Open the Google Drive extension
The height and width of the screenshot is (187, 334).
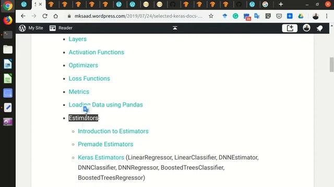(301, 16)
